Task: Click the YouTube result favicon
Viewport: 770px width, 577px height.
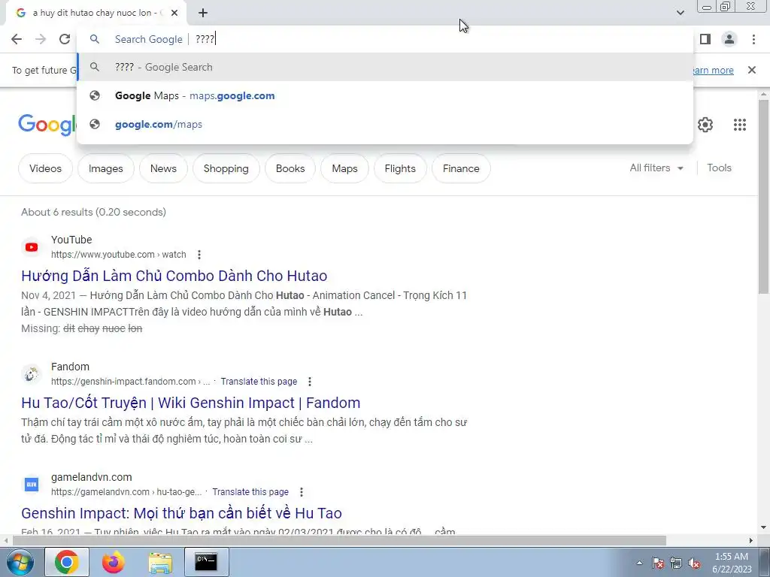Action: click(32, 246)
